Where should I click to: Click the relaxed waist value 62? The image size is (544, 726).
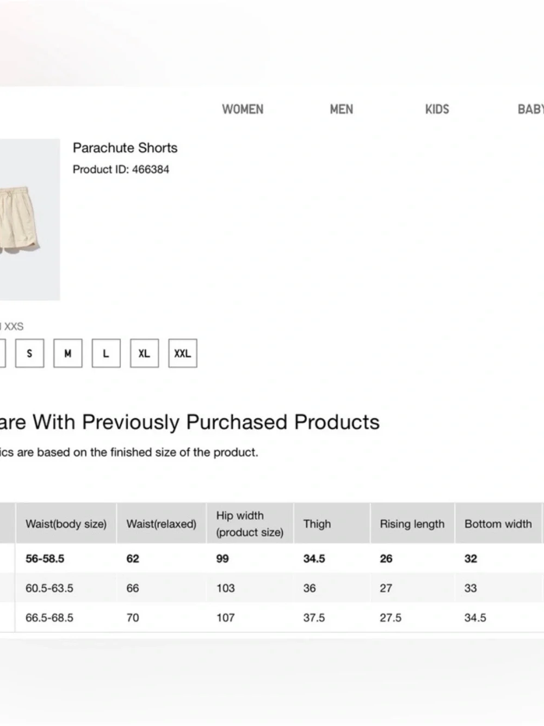[133, 559]
